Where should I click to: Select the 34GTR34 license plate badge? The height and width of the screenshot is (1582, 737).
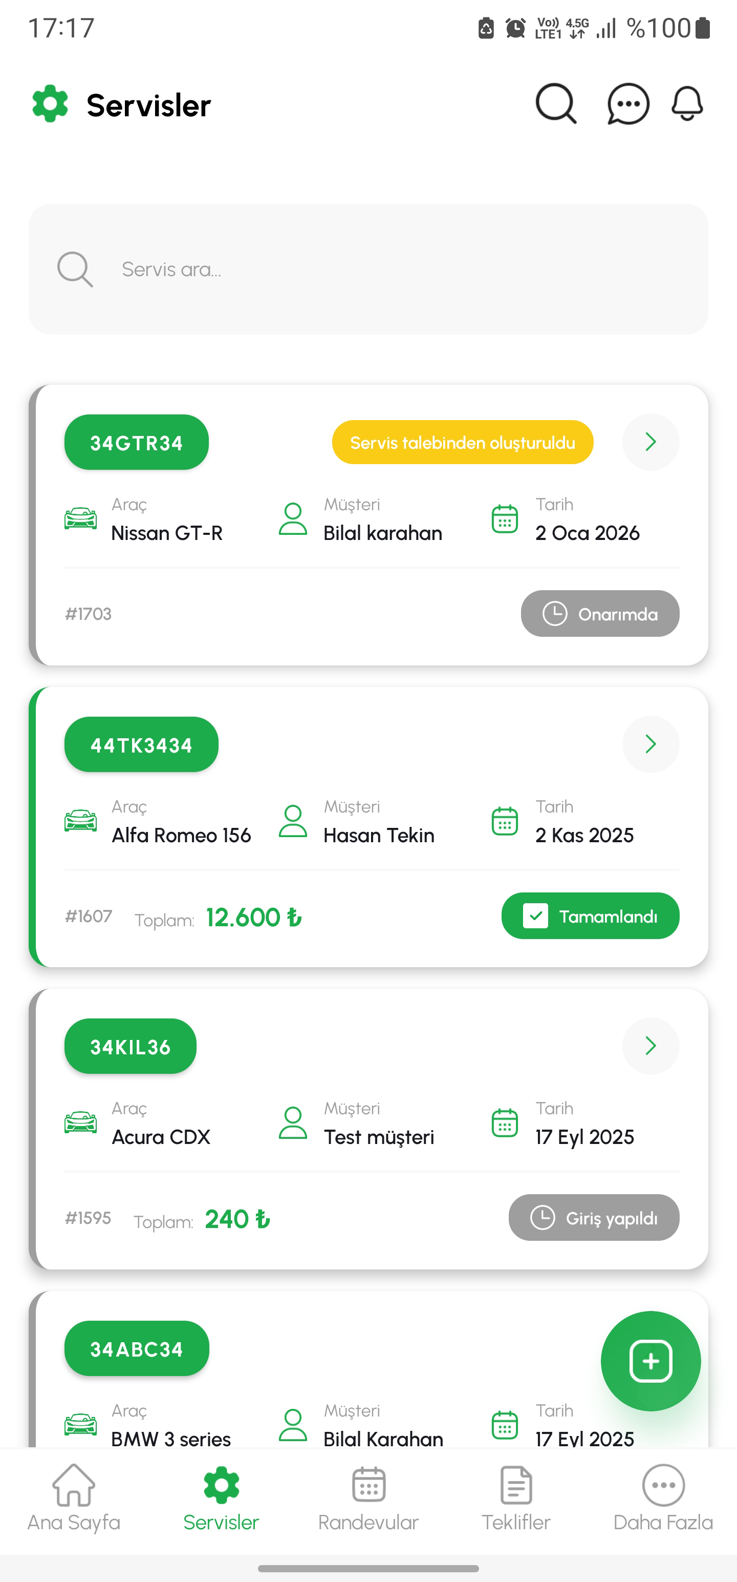(x=136, y=442)
